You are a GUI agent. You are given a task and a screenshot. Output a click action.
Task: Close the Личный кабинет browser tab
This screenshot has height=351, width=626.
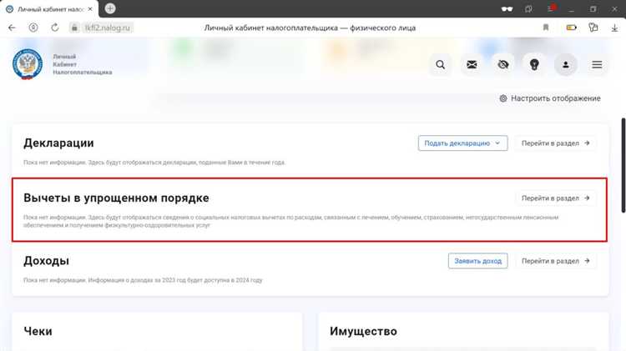[90, 9]
